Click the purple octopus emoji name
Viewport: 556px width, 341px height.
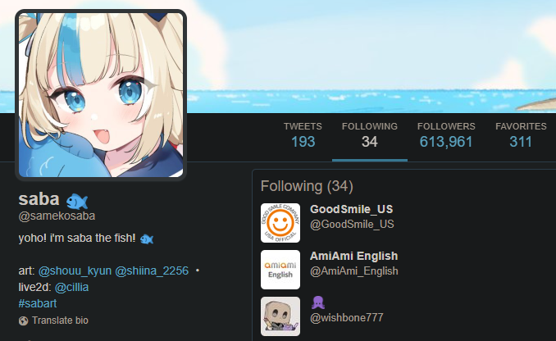318,302
